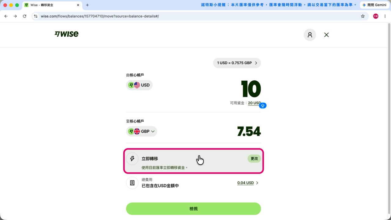
Task: Click the USD source currency chip
Action: (x=139, y=85)
